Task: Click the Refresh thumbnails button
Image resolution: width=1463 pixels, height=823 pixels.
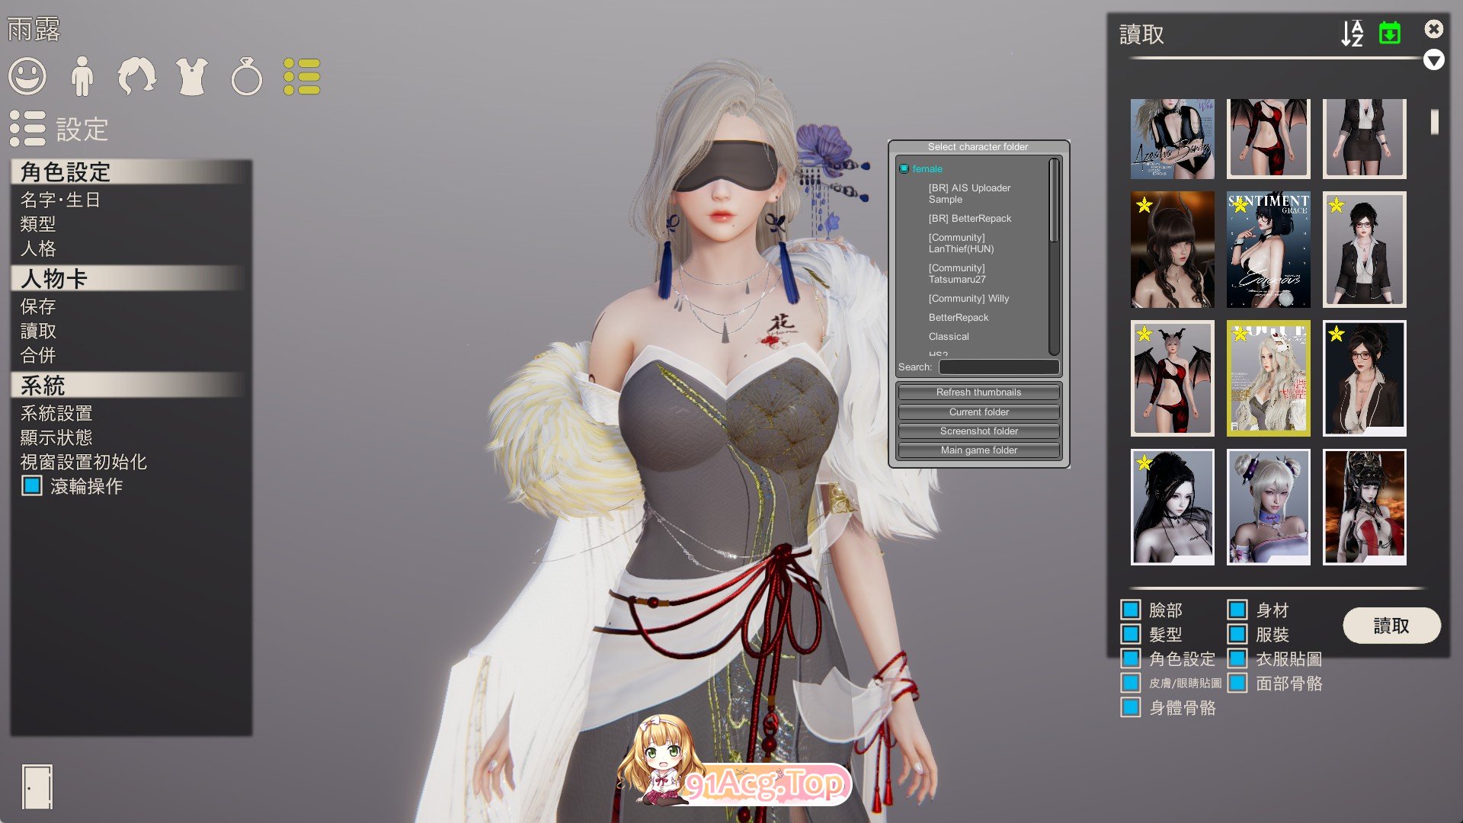Action: tap(978, 392)
